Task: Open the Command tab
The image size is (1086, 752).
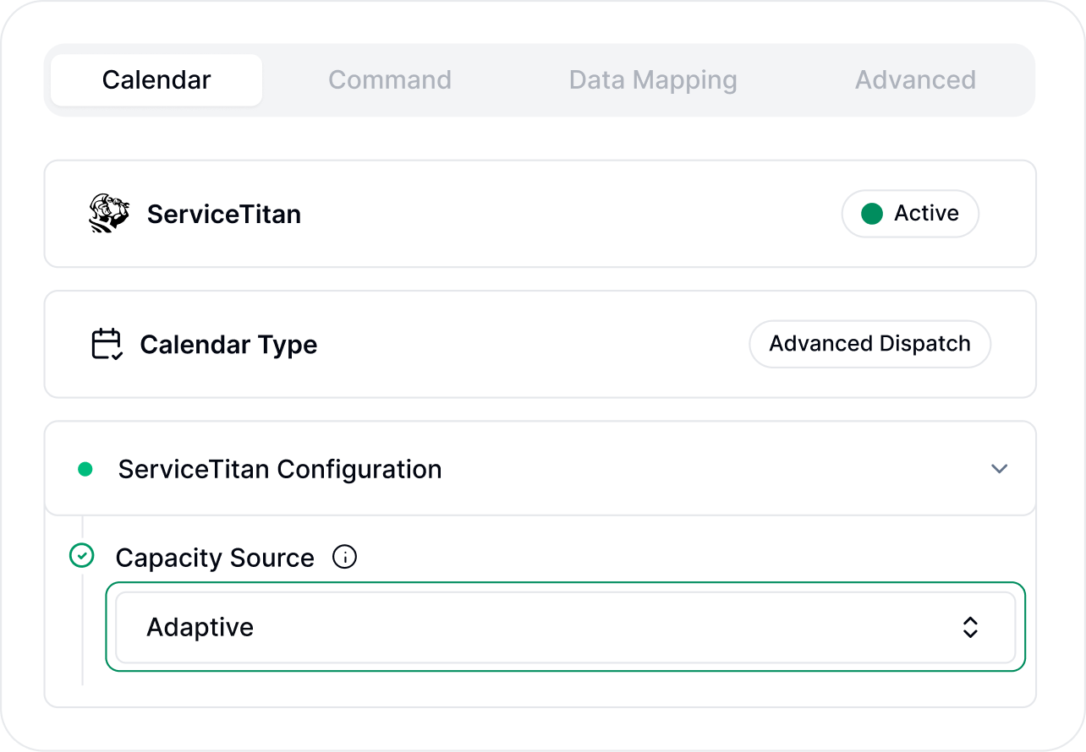Action: pyautogui.click(x=390, y=80)
